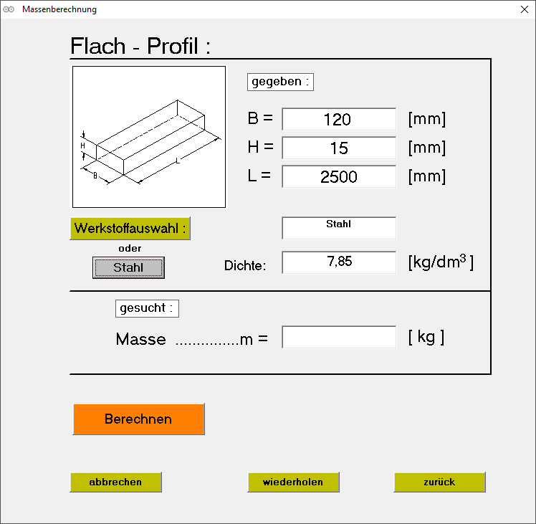Click the kg/dm³ unit label

[441, 262]
